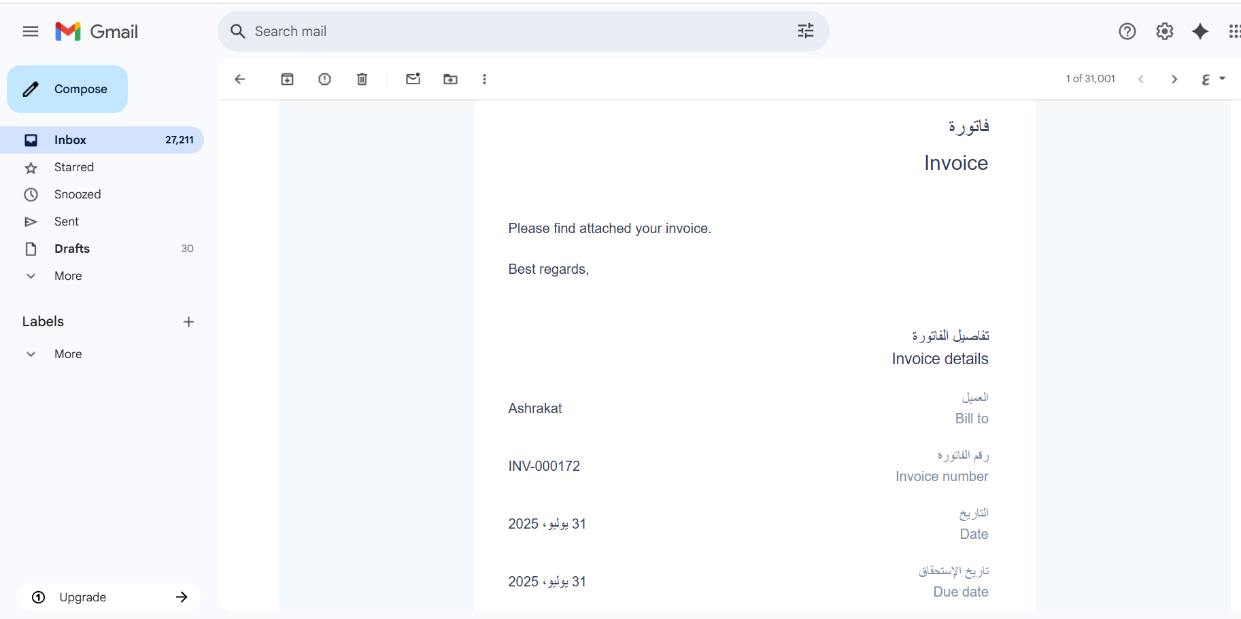The height and width of the screenshot is (619, 1241).
Task: Go to the Inbox folder
Action: click(x=70, y=140)
